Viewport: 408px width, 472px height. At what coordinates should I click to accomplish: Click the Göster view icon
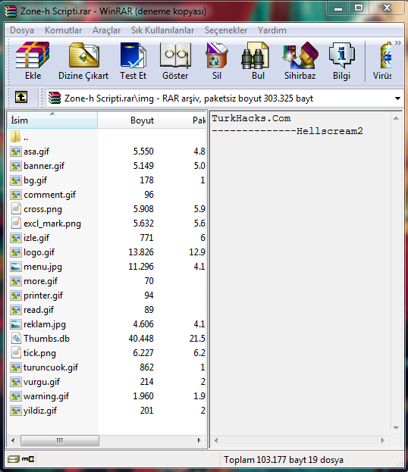click(x=175, y=61)
